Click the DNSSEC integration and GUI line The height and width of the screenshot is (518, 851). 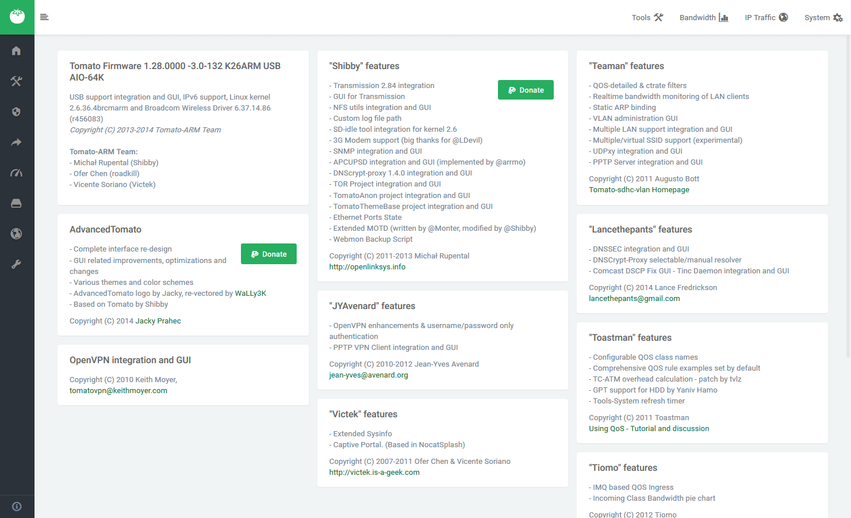click(x=639, y=249)
